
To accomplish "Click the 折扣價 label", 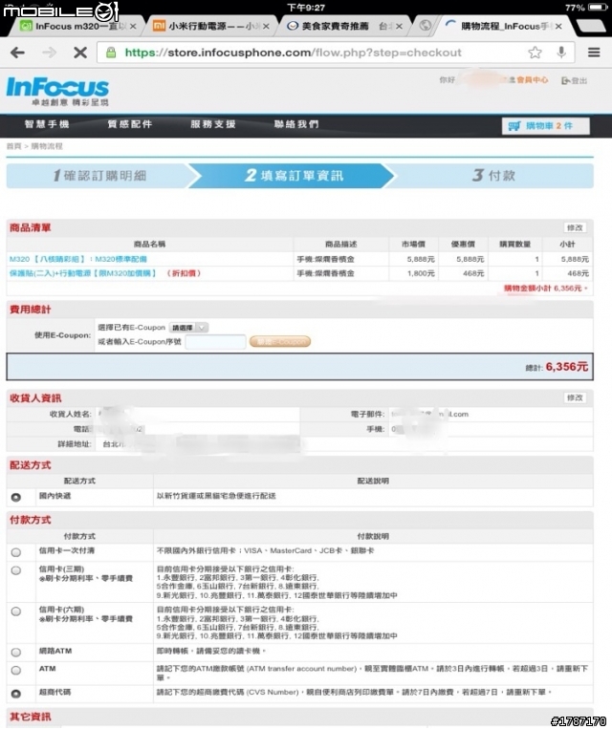I will (184, 273).
